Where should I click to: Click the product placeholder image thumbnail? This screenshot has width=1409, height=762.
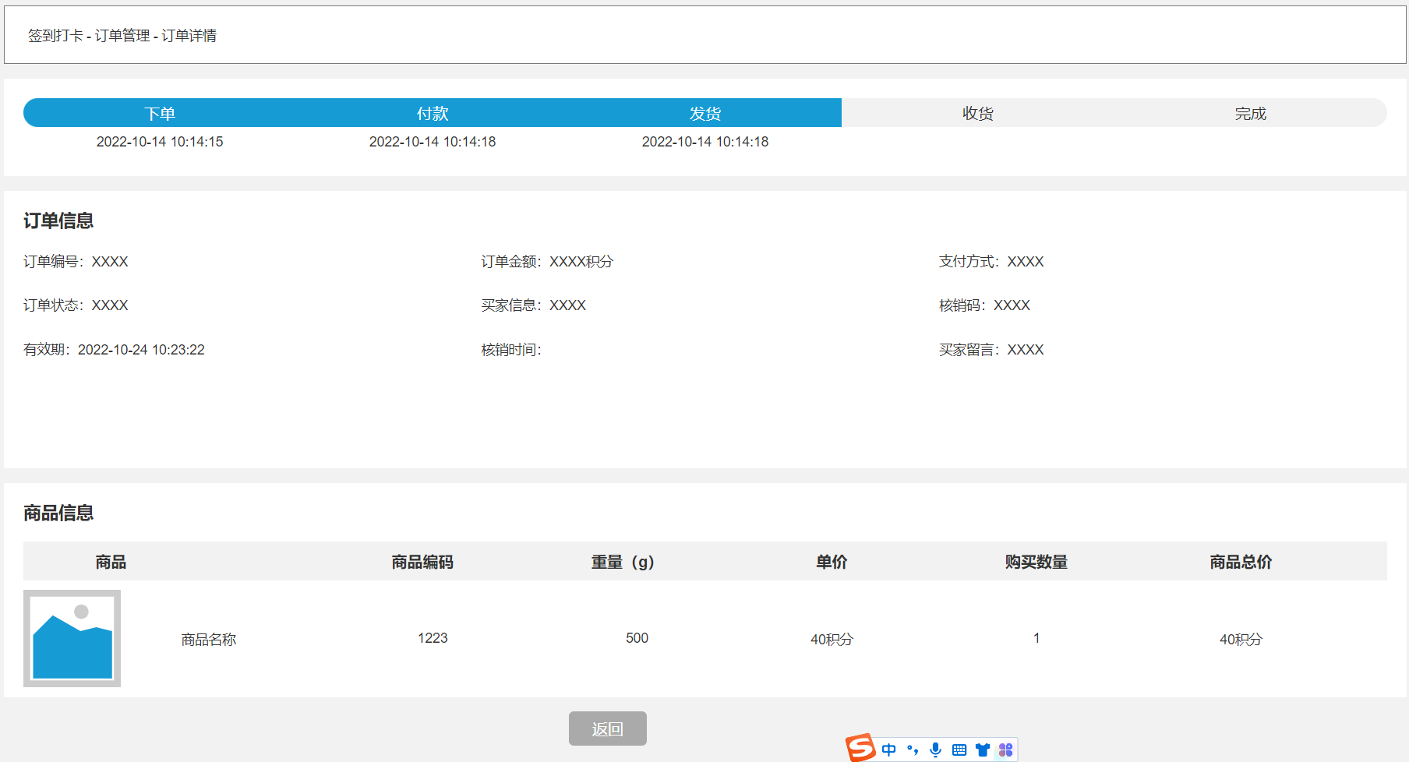pos(72,638)
